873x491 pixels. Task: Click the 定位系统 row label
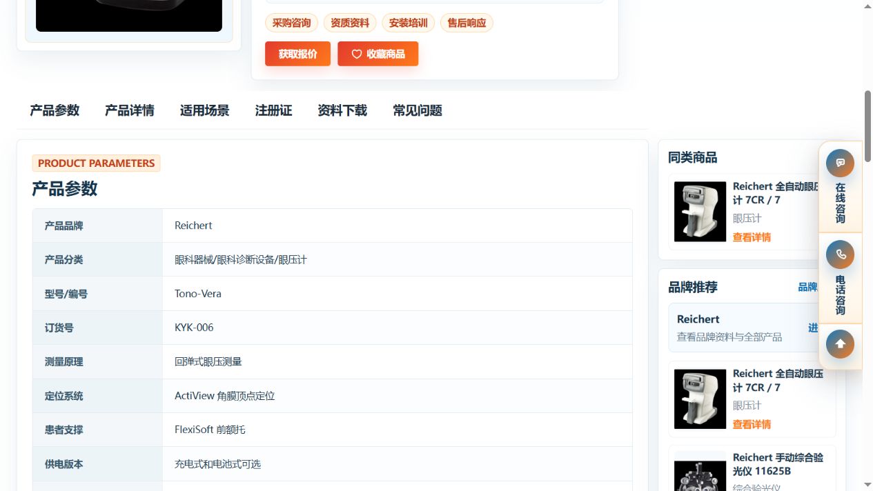pos(64,396)
